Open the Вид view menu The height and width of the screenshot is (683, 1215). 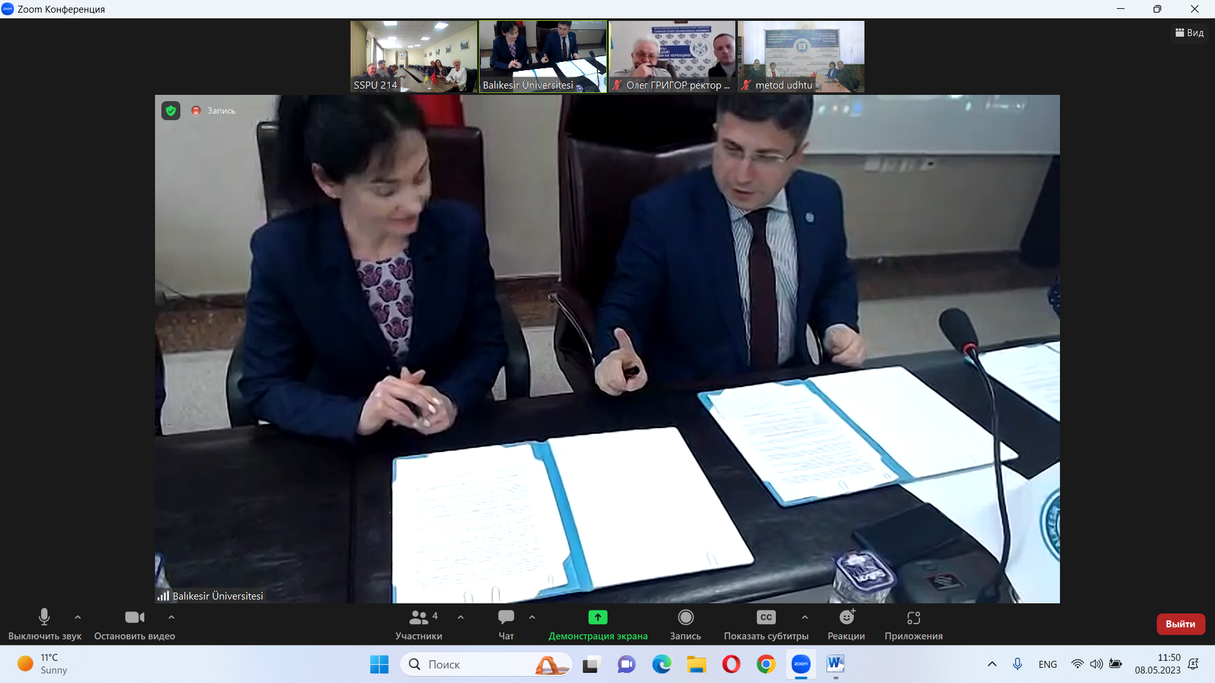pos(1190,33)
